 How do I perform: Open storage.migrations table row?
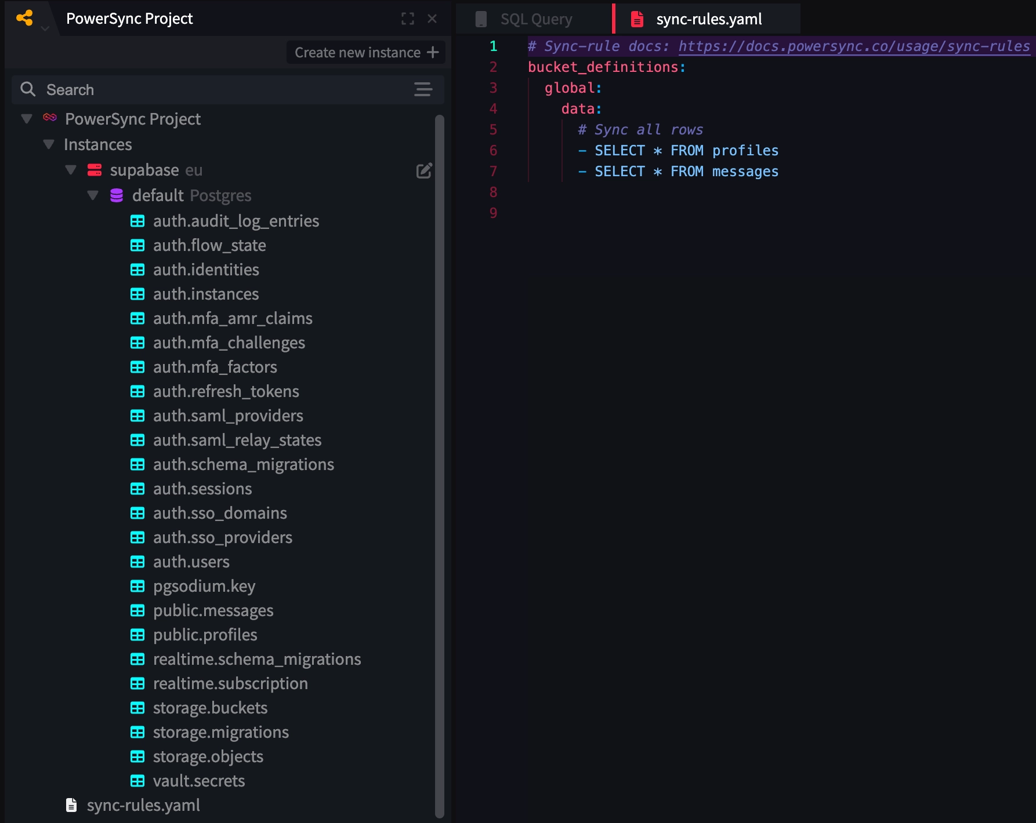(209, 732)
